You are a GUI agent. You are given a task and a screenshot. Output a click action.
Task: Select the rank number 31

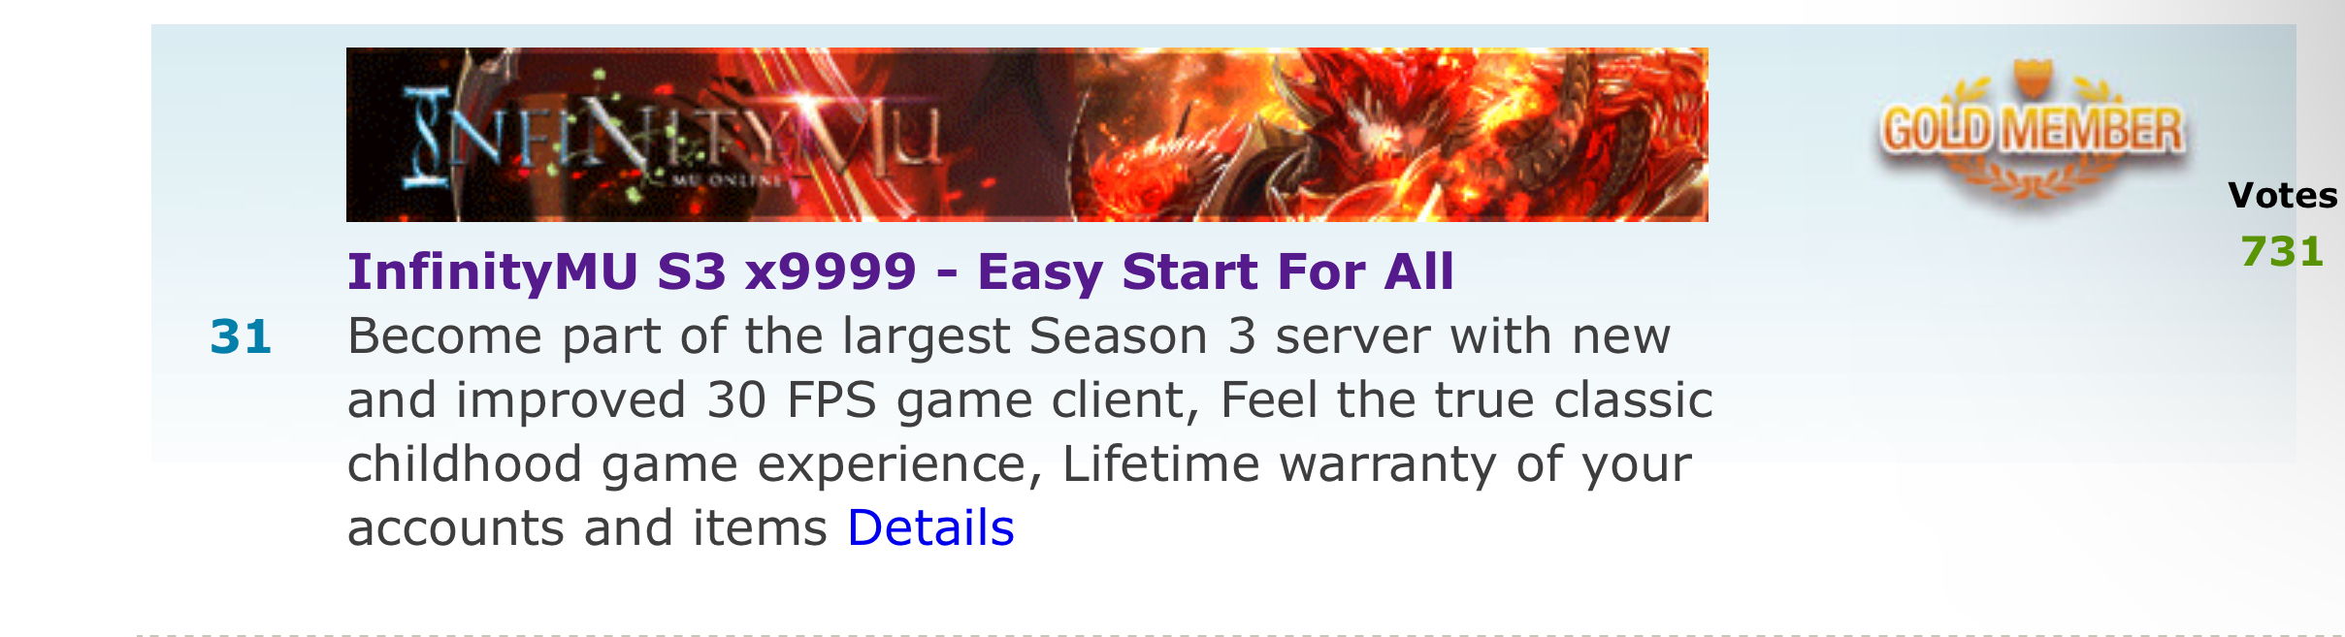[x=241, y=337]
